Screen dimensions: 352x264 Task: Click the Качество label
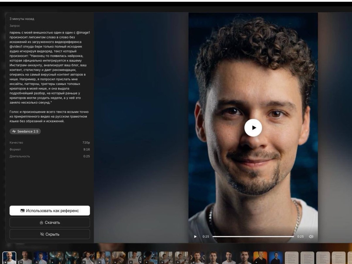click(16, 143)
